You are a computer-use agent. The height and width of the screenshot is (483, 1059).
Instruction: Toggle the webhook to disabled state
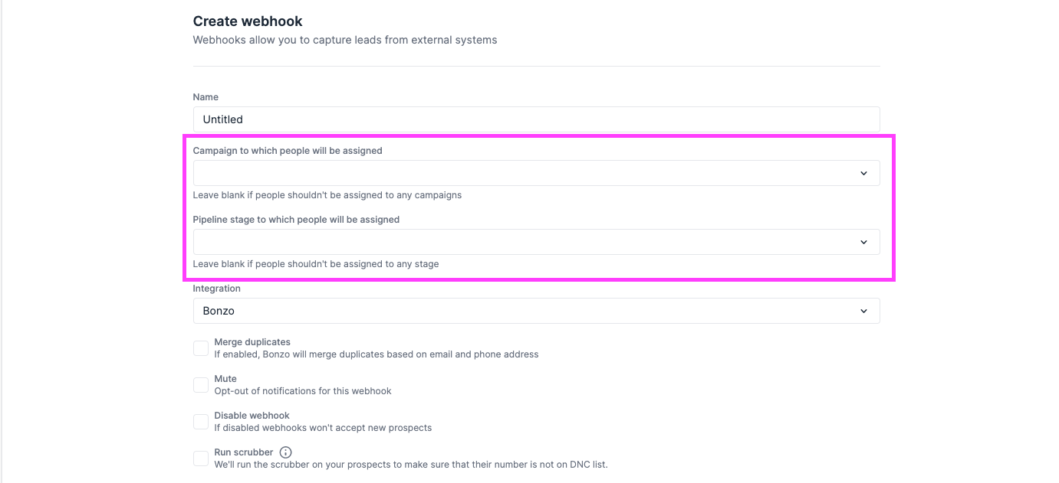(200, 421)
